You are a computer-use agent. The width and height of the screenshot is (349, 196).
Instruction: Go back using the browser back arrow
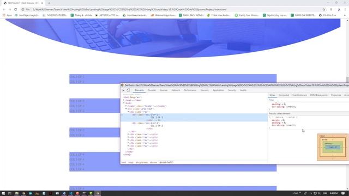click(x=4, y=10)
